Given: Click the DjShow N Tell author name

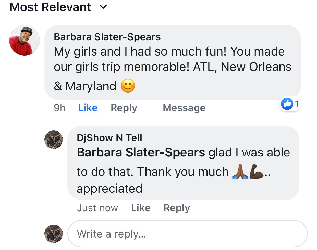Looking at the screenshot, I should pyautogui.click(x=109, y=138).
